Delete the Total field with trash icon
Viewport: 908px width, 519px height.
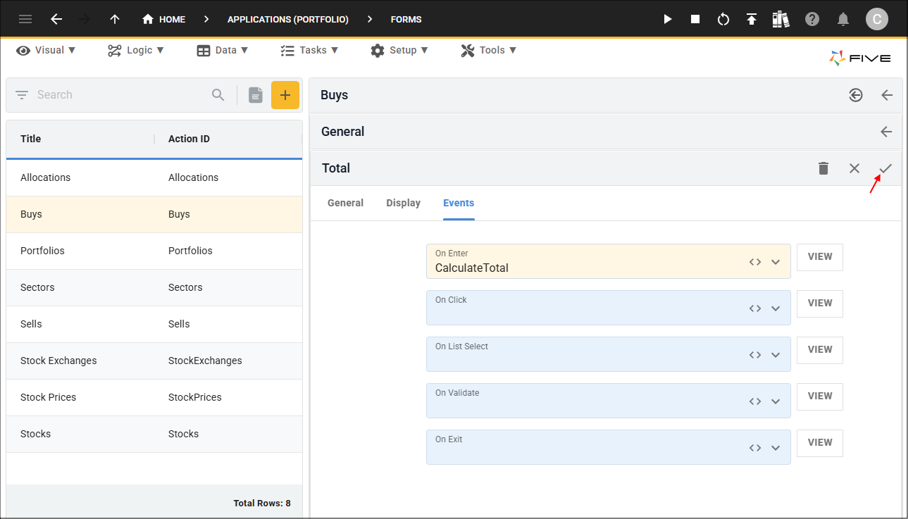(x=823, y=168)
